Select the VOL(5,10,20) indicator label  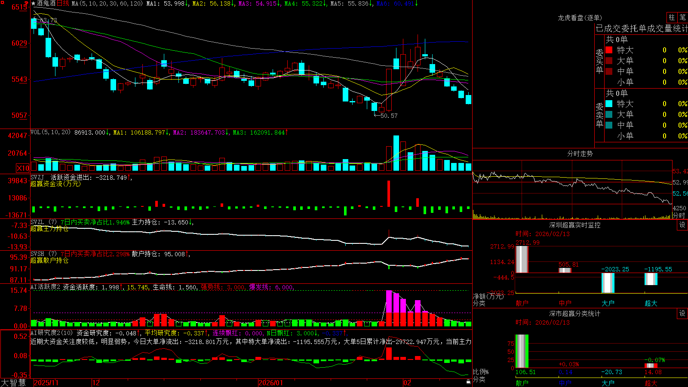tap(50, 132)
